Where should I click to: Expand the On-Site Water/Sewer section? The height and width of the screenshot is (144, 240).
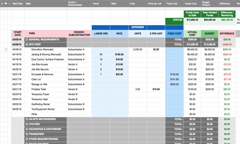tap(27, 119)
